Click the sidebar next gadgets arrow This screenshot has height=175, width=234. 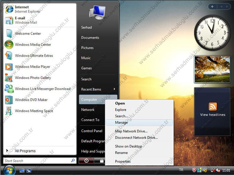pos(227,7)
